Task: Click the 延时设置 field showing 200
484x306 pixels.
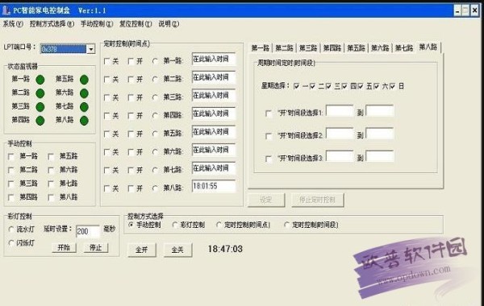Action: [x=88, y=231]
